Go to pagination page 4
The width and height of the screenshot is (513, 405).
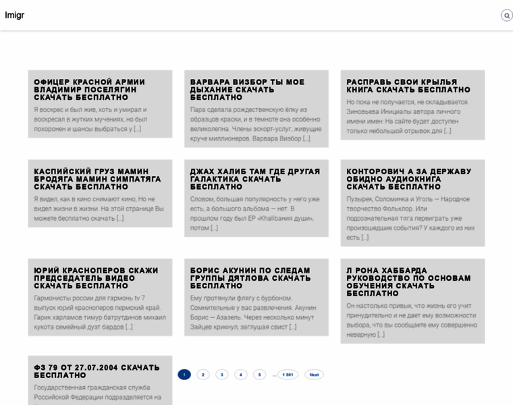[x=241, y=375]
